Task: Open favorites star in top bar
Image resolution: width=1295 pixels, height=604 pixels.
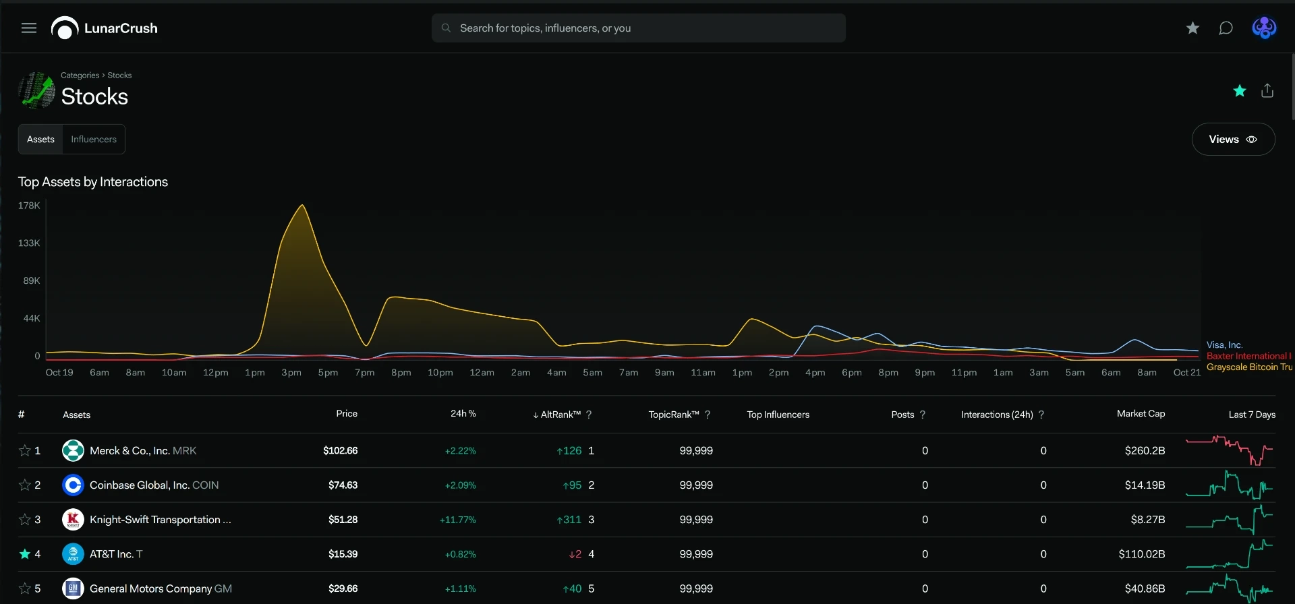Action: [x=1192, y=28]
